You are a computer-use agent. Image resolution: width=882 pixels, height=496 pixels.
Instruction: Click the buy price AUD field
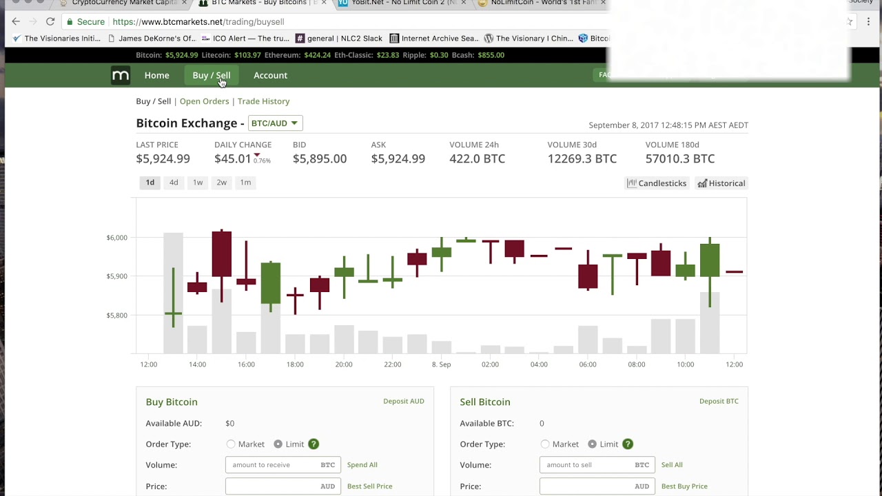[x=283, y=486]
